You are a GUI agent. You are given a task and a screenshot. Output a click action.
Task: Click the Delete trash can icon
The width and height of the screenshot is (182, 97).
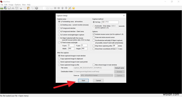point(17,8)
